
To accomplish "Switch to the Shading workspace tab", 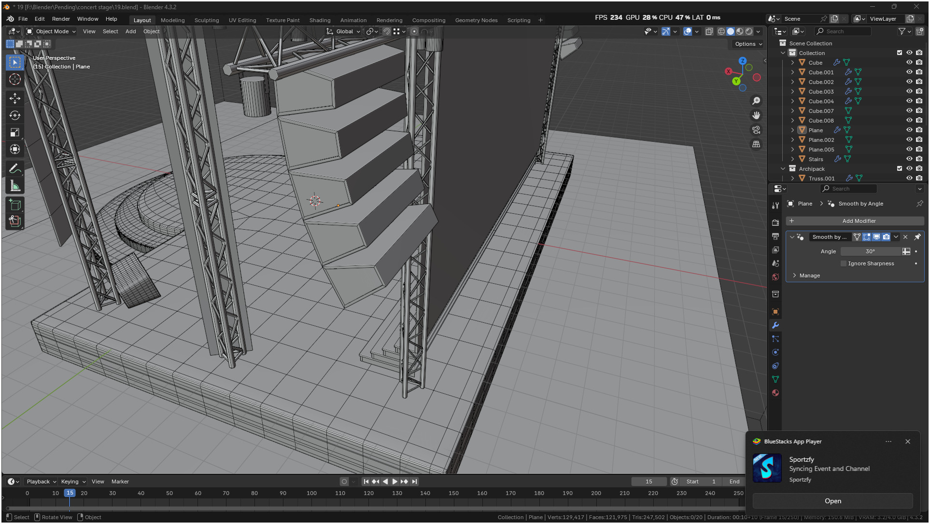I will click(320, 20).
